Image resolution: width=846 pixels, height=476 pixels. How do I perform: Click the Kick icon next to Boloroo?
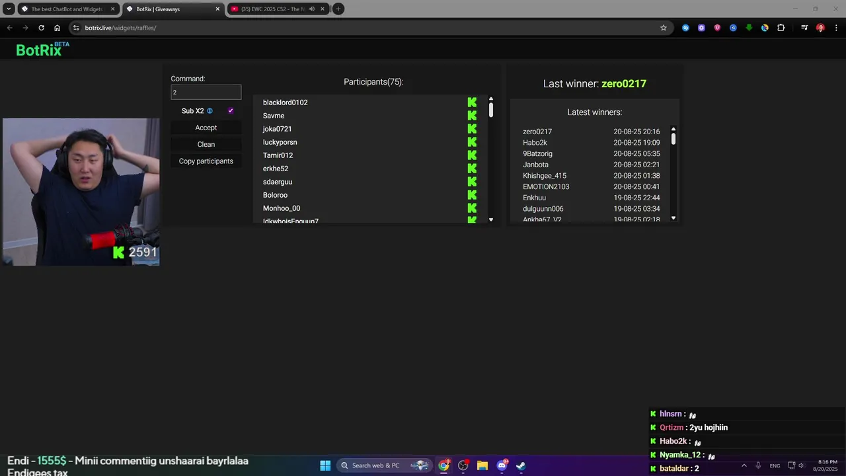[472, 195]
